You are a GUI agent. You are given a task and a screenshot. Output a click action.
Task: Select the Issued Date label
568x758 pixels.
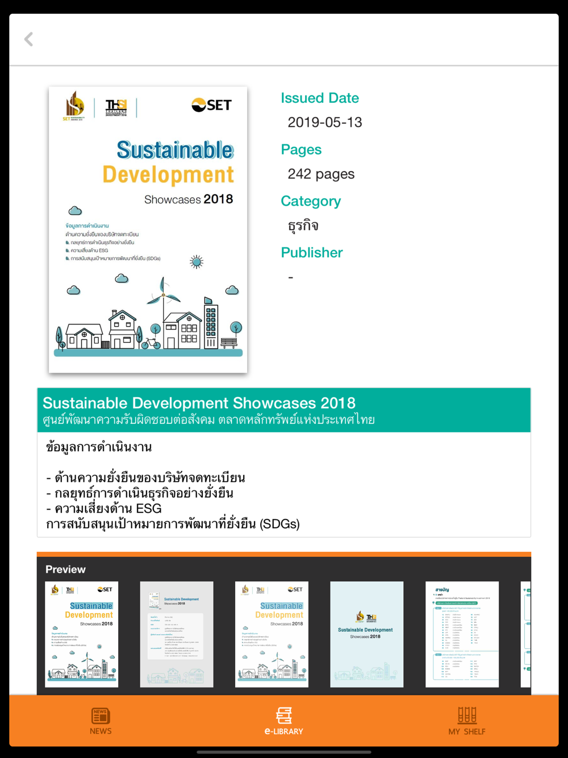tap(320, 98)
